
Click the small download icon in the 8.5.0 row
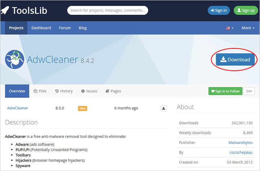click(164, 108)
